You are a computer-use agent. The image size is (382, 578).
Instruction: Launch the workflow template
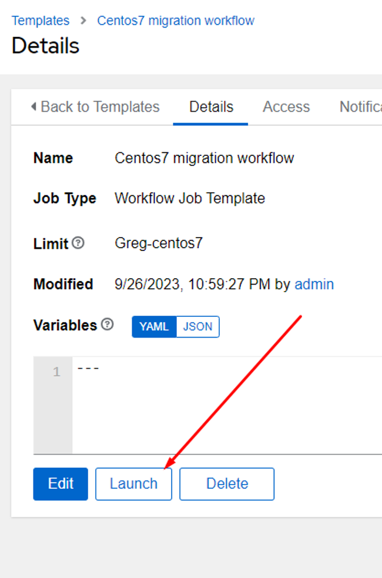click(134, 484)
